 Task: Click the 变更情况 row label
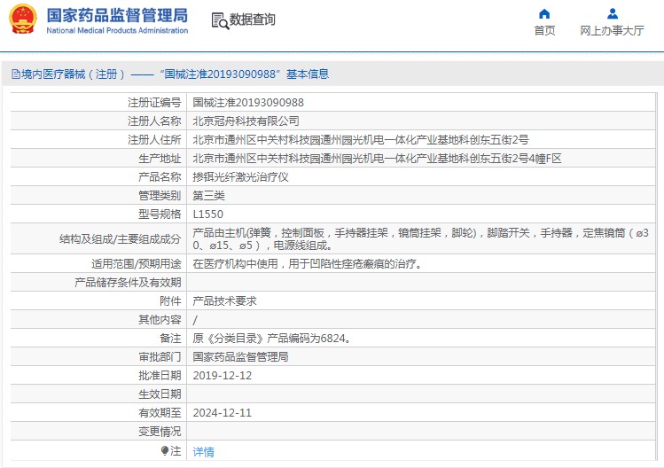click(160, 432)
